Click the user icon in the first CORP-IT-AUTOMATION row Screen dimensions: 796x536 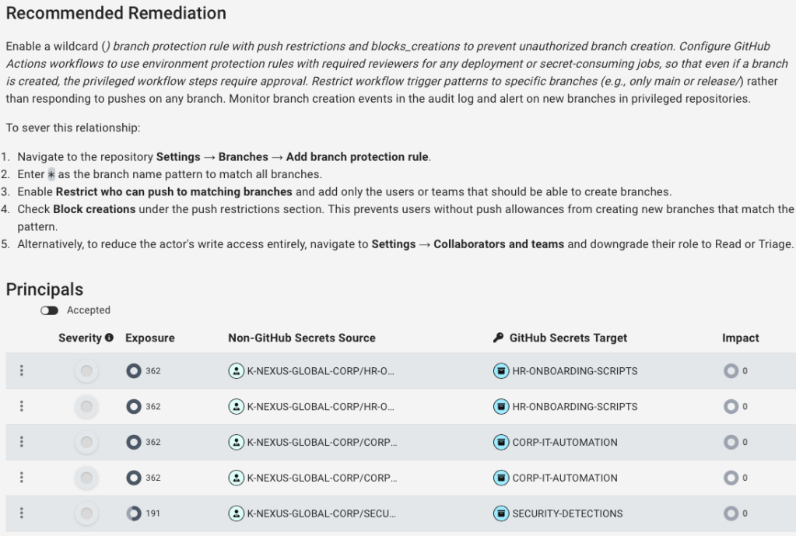coord(236,442)
